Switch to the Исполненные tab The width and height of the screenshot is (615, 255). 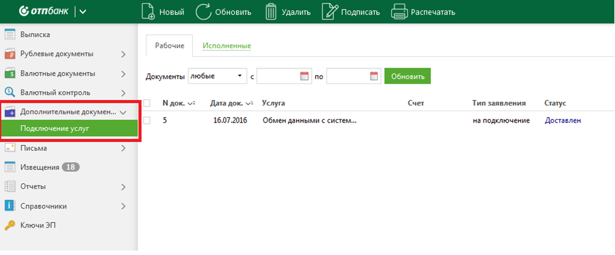(227, 46)
